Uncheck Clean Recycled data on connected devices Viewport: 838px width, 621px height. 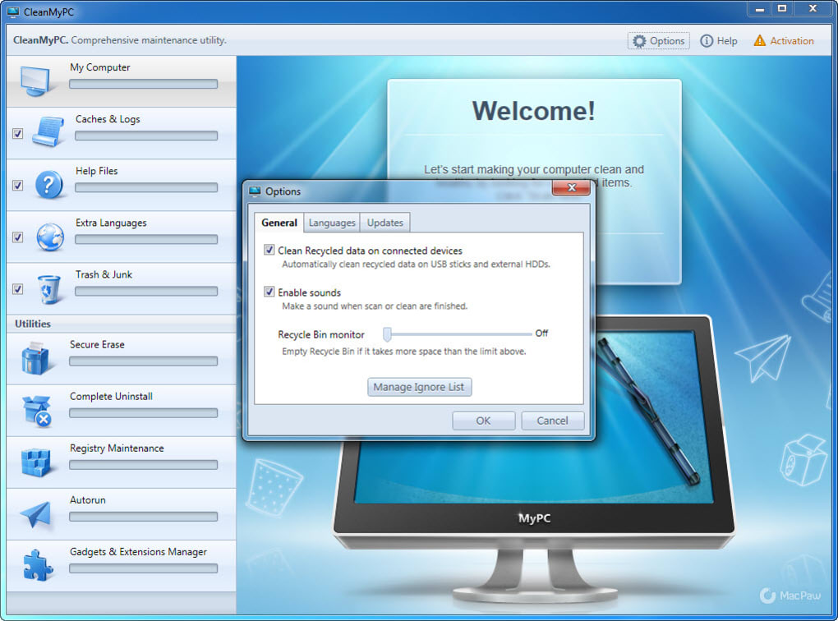[269, 250]
